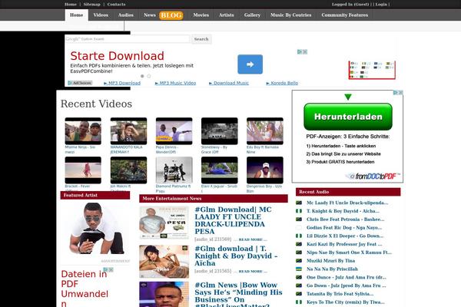Open the News menu item

click(x=150, y=15)
